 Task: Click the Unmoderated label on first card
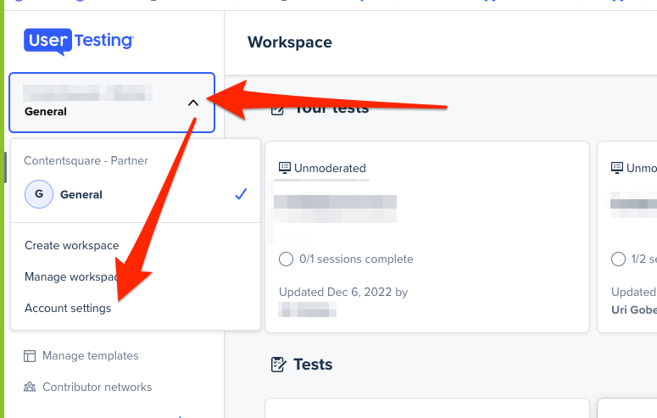pyautogui.click(x=330, y=168)
